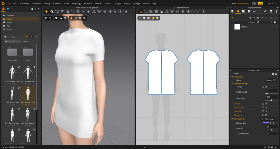280x149 pixels.
Task: Click the save icon in Property Editor
Action: (276, 74)
